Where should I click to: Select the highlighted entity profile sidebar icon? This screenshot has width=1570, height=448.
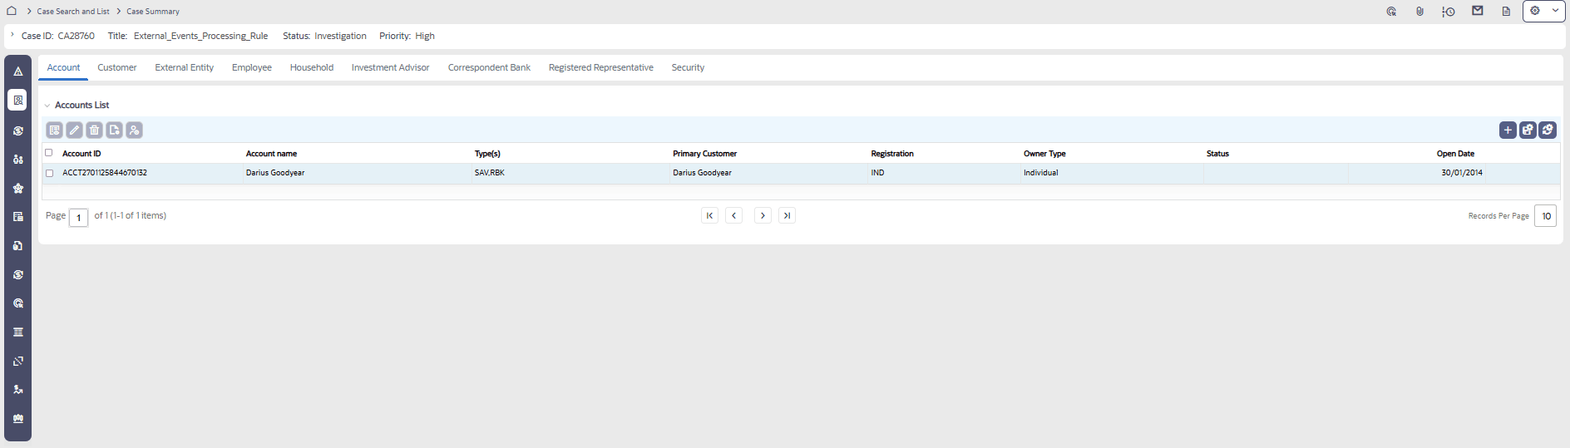pyautogui.click(x=17, y=100)
